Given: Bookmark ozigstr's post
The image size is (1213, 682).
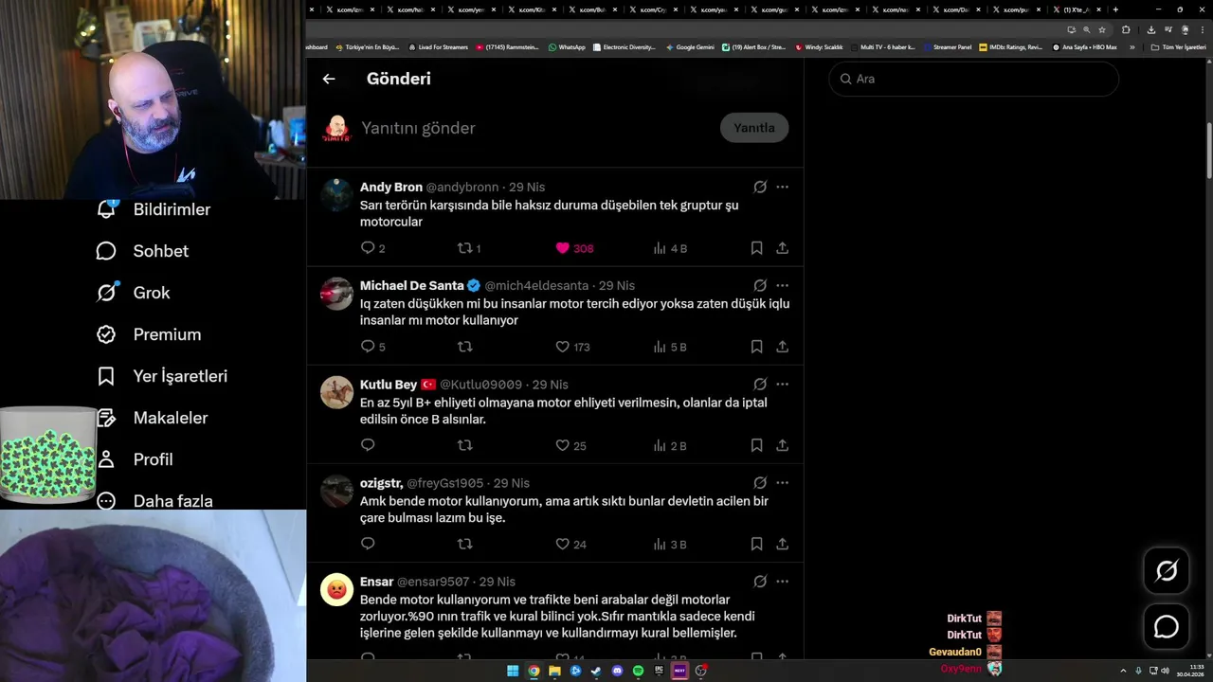Looking at the screenshot, I should pos(756,544).
